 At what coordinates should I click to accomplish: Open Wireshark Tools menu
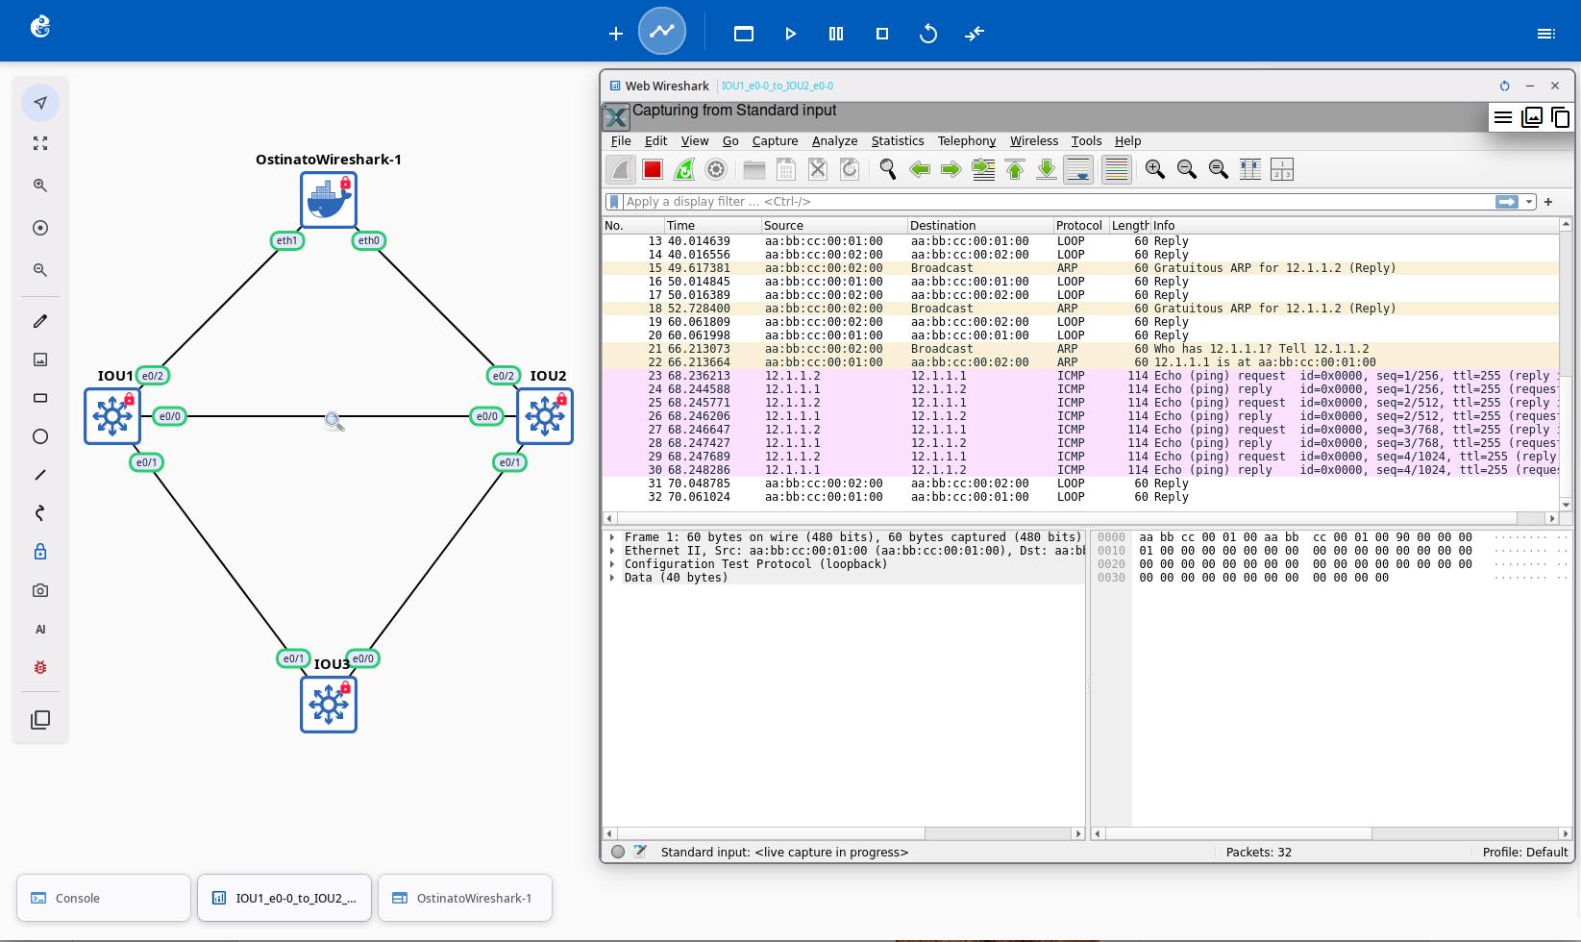tap(1086, 140)
